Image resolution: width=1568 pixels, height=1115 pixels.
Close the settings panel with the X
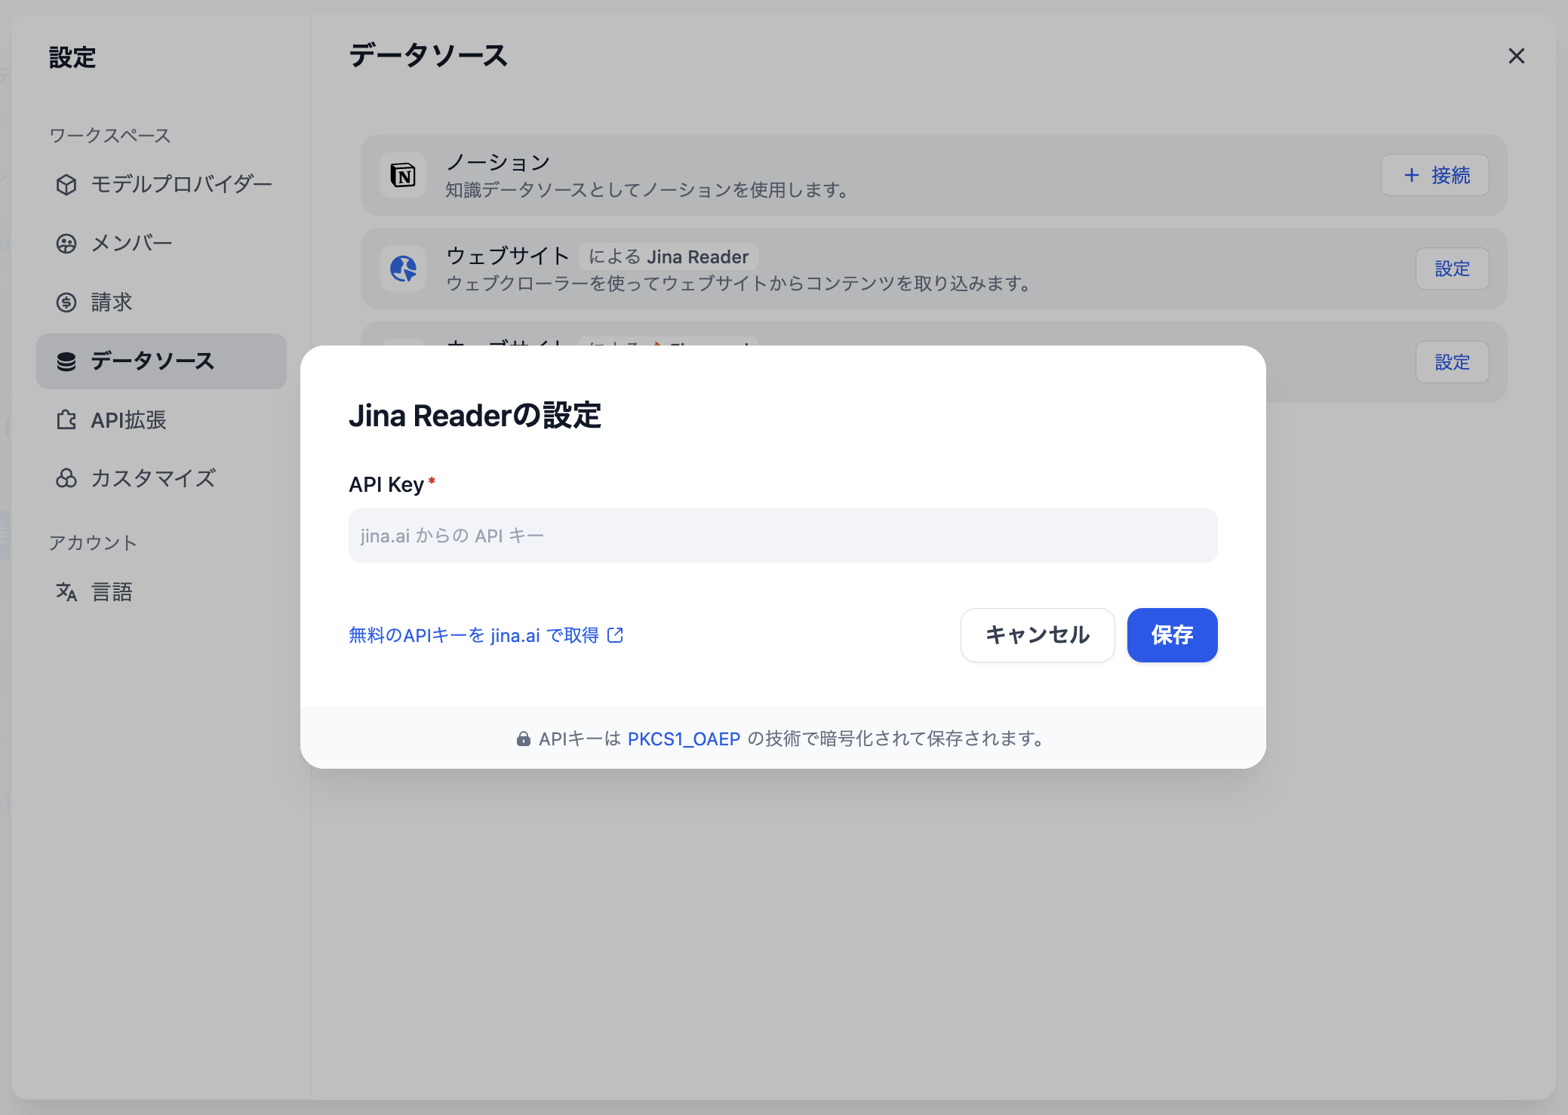(x=1517, y=57)
